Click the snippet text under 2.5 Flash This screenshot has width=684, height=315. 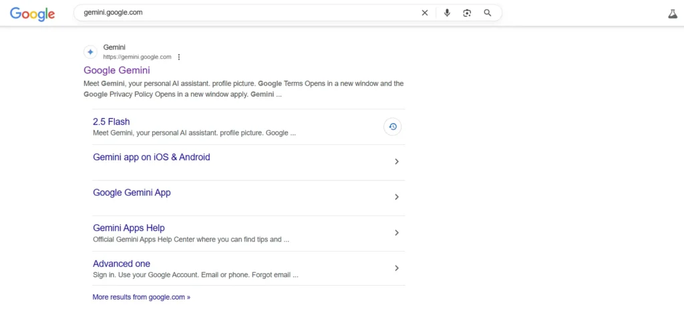(194, 133)
